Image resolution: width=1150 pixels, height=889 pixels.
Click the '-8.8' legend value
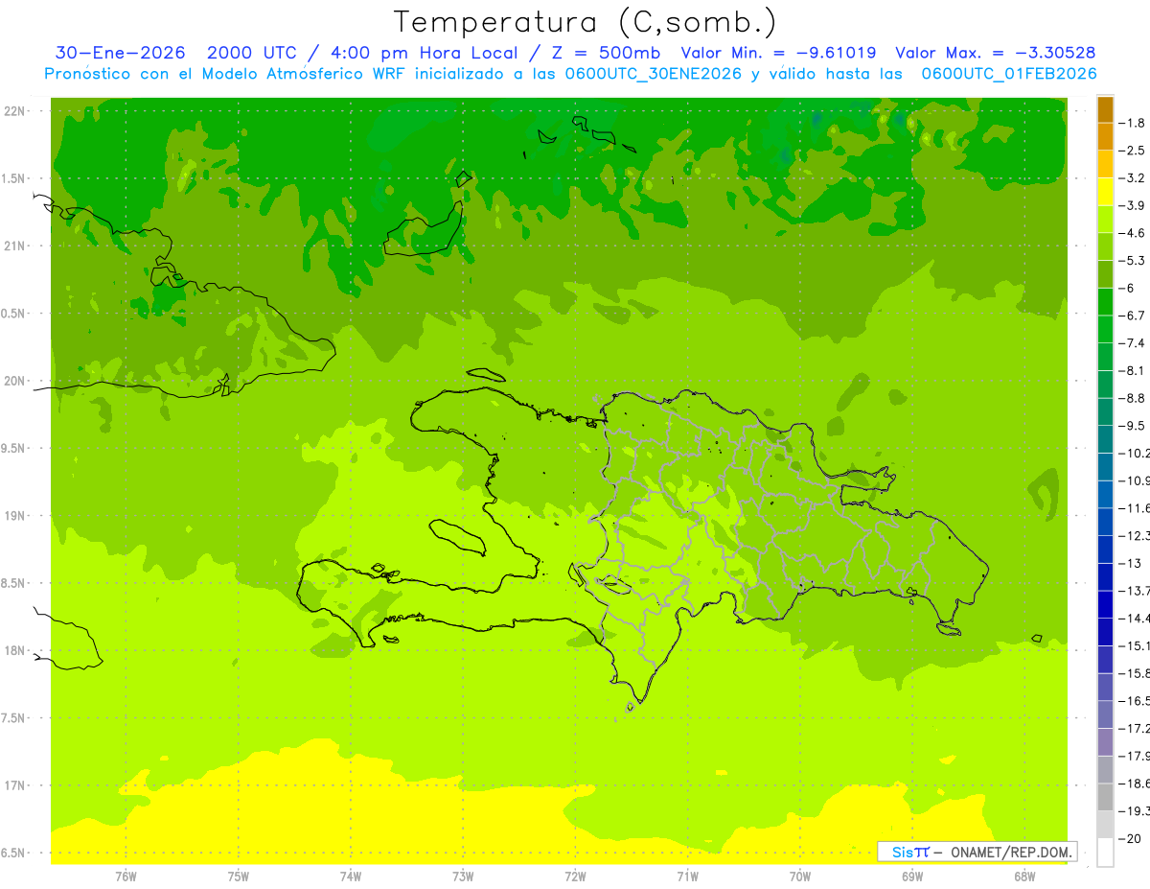[1134, 398]
